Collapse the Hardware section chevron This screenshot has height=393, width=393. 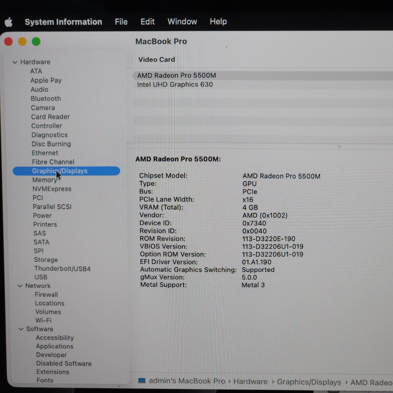click(x=15, y=62)
